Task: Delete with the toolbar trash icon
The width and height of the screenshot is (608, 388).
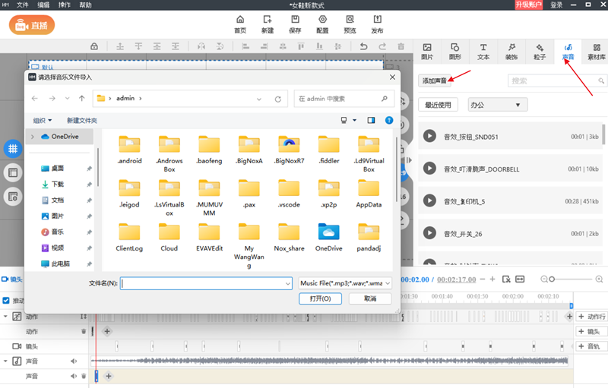Action: [x=401, y=46]
